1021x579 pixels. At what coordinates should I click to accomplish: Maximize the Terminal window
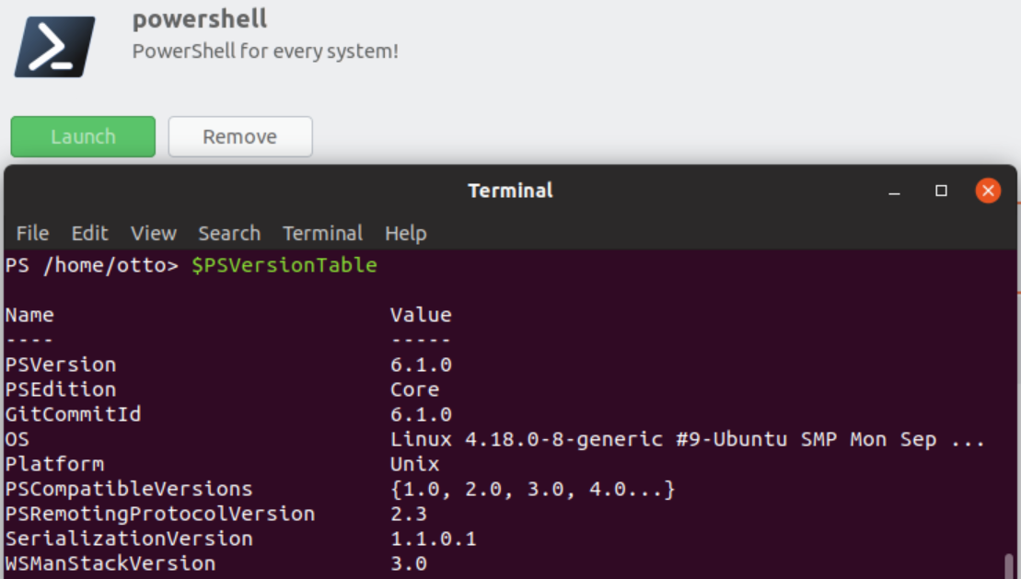coord(941,191)
